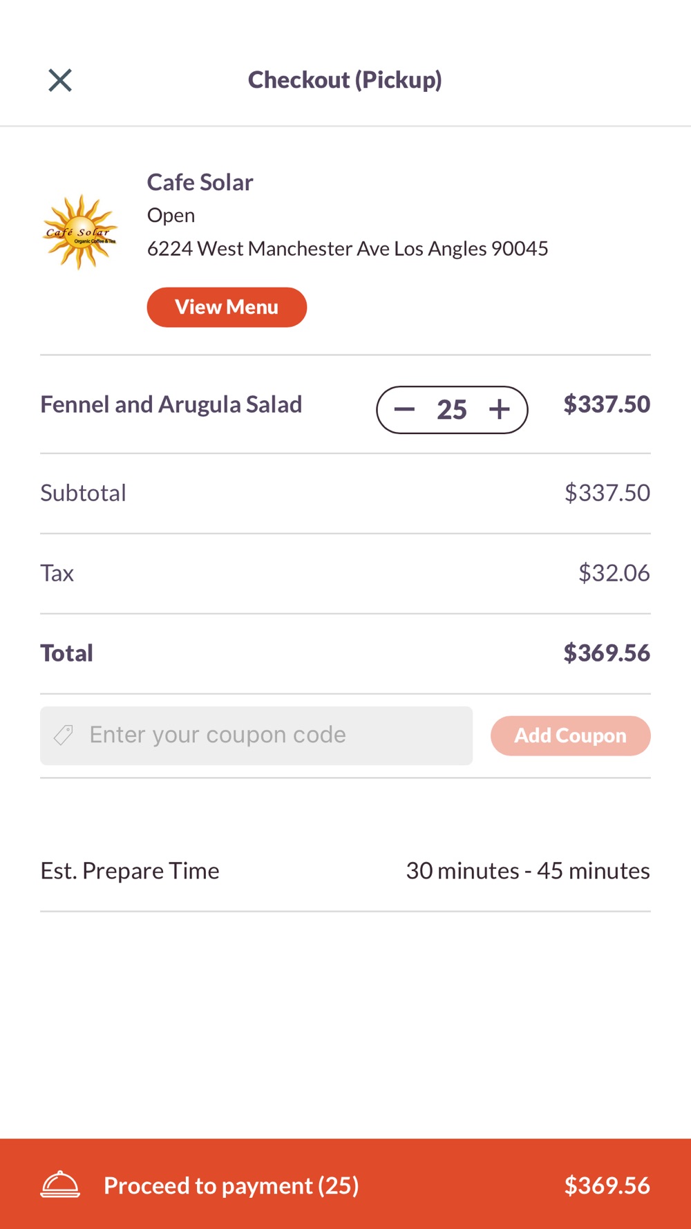Viewport: 691px width, 1229px height.
Task: Tap the Subtotal row
Action: pyautogui.click(x=345, y=494)
